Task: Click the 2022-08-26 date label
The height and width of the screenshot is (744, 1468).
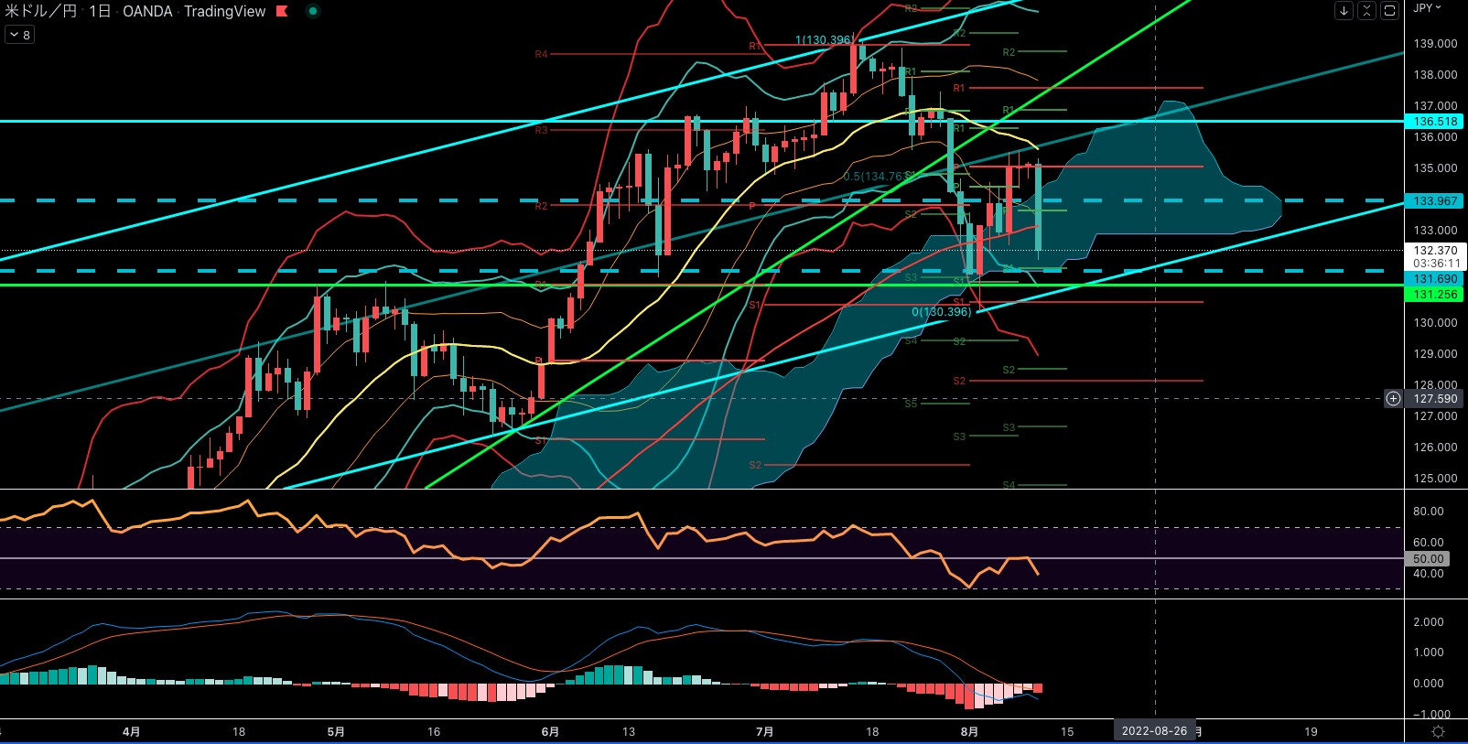Action: pos(1154,731)
